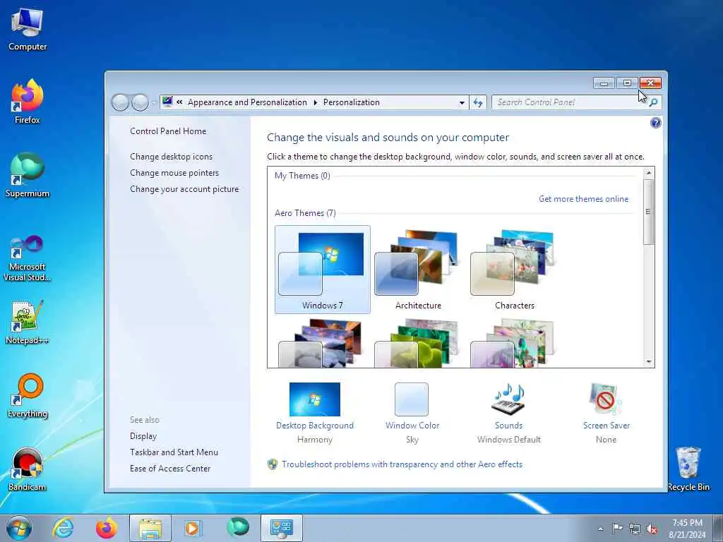
Task: Open the taskbar clock showing 7:45 PM
Action: [687, 529]
